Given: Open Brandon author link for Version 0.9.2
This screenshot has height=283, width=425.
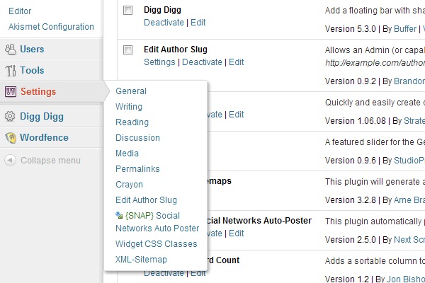Looking at the screenshot, I should click(409, 81).
